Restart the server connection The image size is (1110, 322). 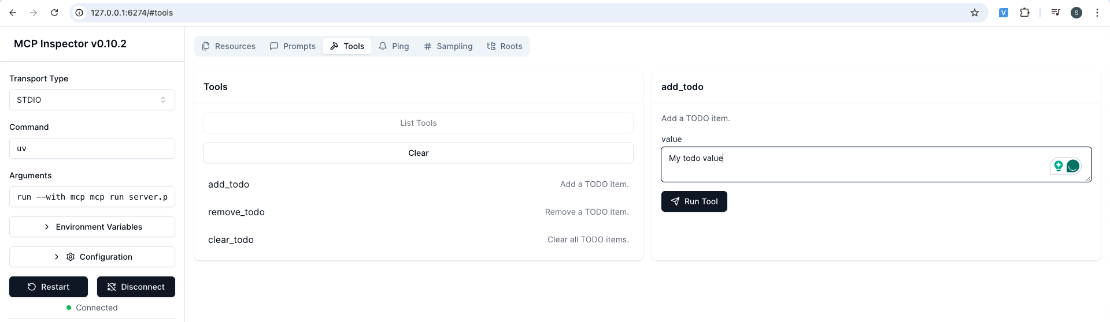tap(49, 287)
